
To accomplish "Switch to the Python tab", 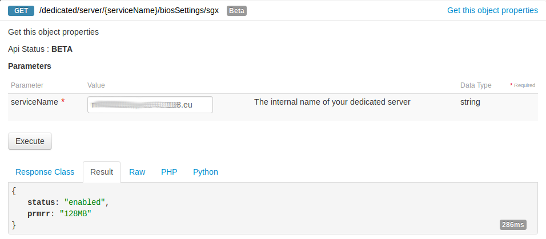I will pos(206,172).
